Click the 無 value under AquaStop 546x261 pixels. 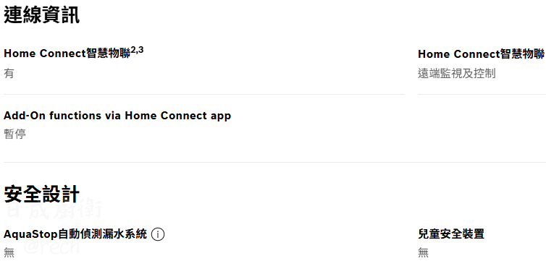point(9,252)
